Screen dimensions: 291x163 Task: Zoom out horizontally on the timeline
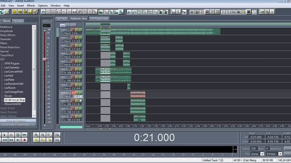pyautogui.click(x=43, y=135)
